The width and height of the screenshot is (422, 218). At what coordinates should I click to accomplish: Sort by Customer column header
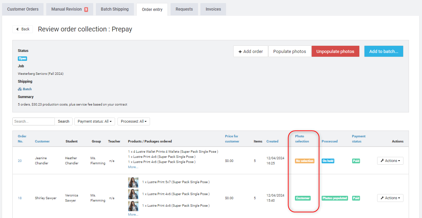pos(42,141)
